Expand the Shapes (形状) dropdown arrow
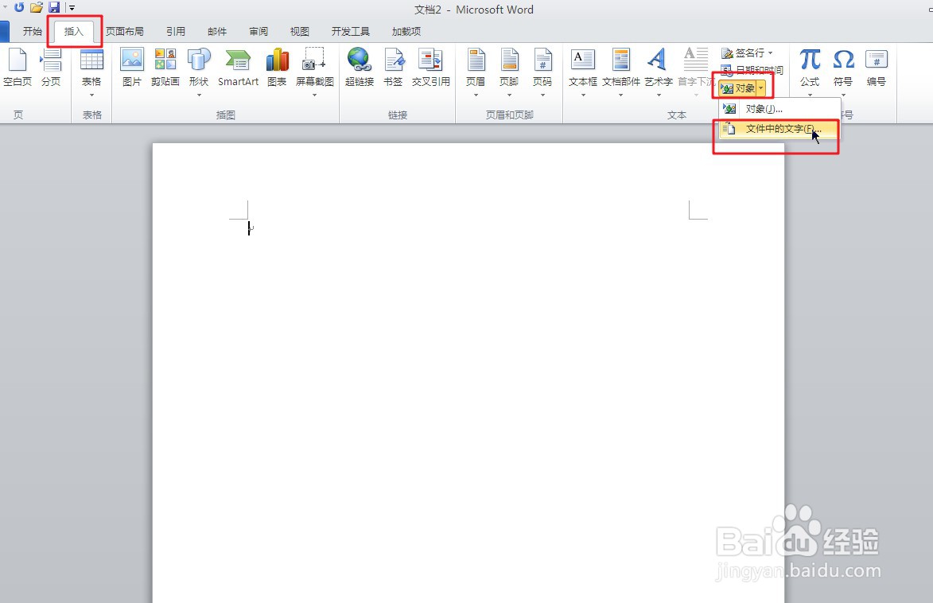 point(199,95)
